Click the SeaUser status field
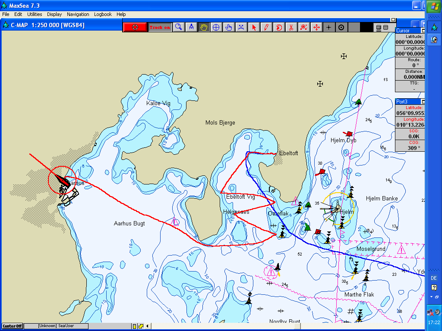 pyautogui.click(x=57, y=326)
